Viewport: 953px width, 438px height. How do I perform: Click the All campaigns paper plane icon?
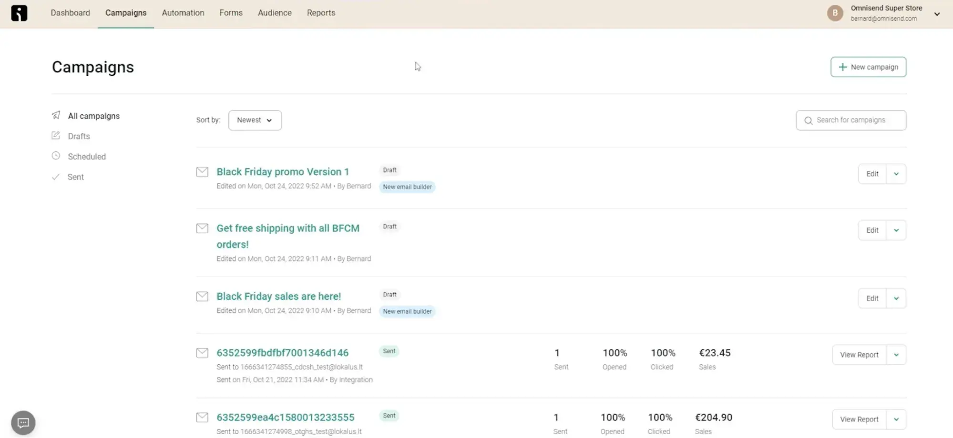point(56,115)
